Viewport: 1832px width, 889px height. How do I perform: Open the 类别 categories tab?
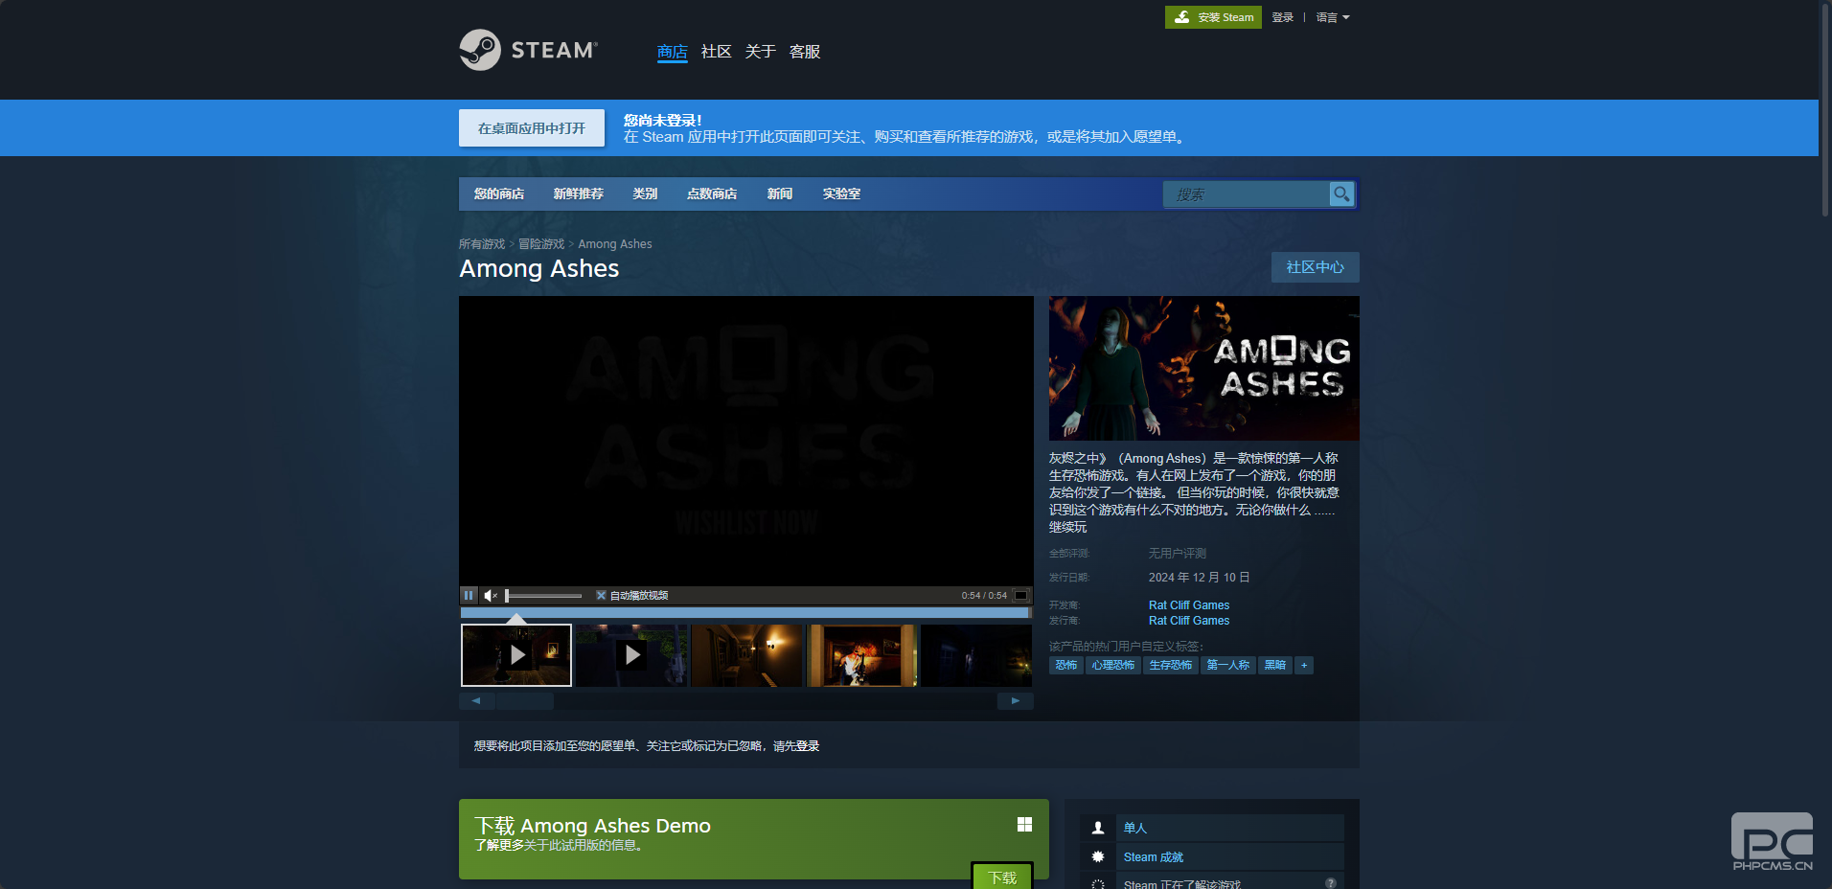(645, 194)
